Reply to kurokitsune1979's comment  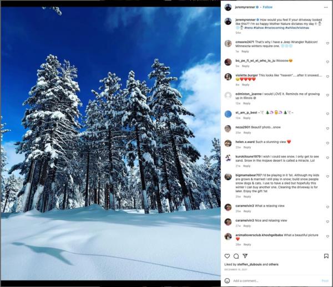click(246, 166)
